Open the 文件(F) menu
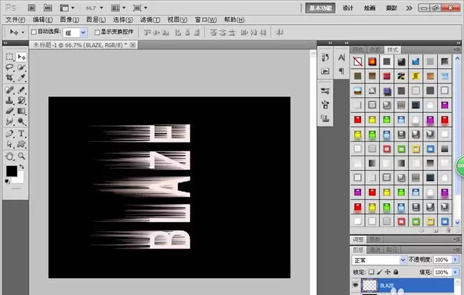Screen dimensions: 464x295 pos(16,20)
